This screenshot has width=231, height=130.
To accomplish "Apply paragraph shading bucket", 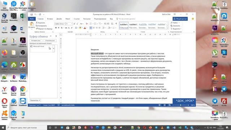I will coord(109,28).
